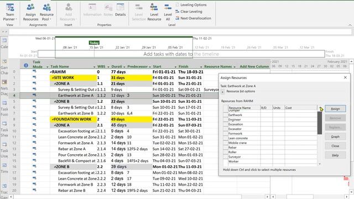Screen dimensions: 354x199
Task: Open the Gantt Chart view in the sidebar
Action: [4, 67]
